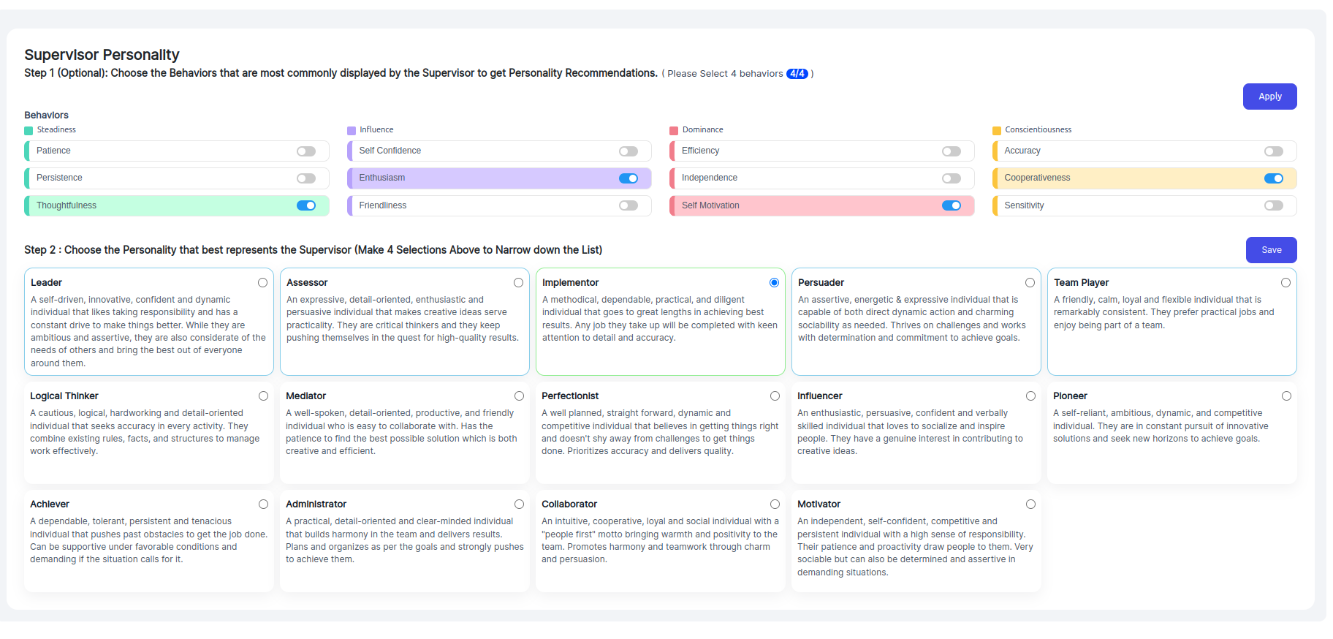Turn off the Cooperativeness toggle
The height and width of the screenshot is (639, 1333).
(x=1274, y=178)
